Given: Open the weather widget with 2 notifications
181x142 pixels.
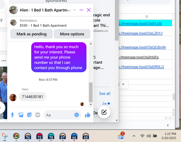Looking at the screenshot, I should (x=121, y=136).
